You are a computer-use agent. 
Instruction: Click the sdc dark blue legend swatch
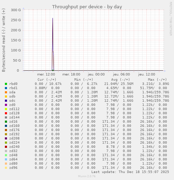click(x=6, y=101)
